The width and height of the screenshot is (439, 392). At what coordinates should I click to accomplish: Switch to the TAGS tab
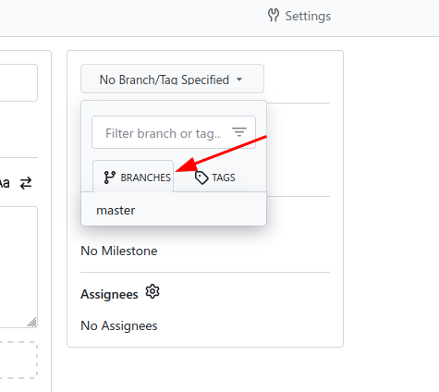tap(215, 178)
